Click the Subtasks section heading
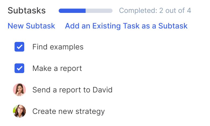This screenshot has height=126, width=210. coord(27,10)
